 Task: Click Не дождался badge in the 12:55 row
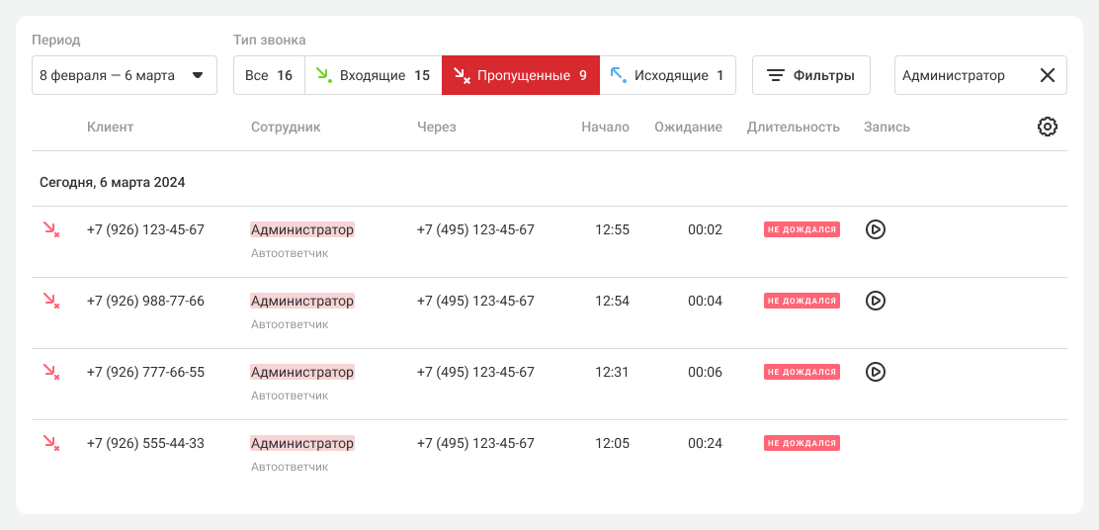click(x=802, y=229)
